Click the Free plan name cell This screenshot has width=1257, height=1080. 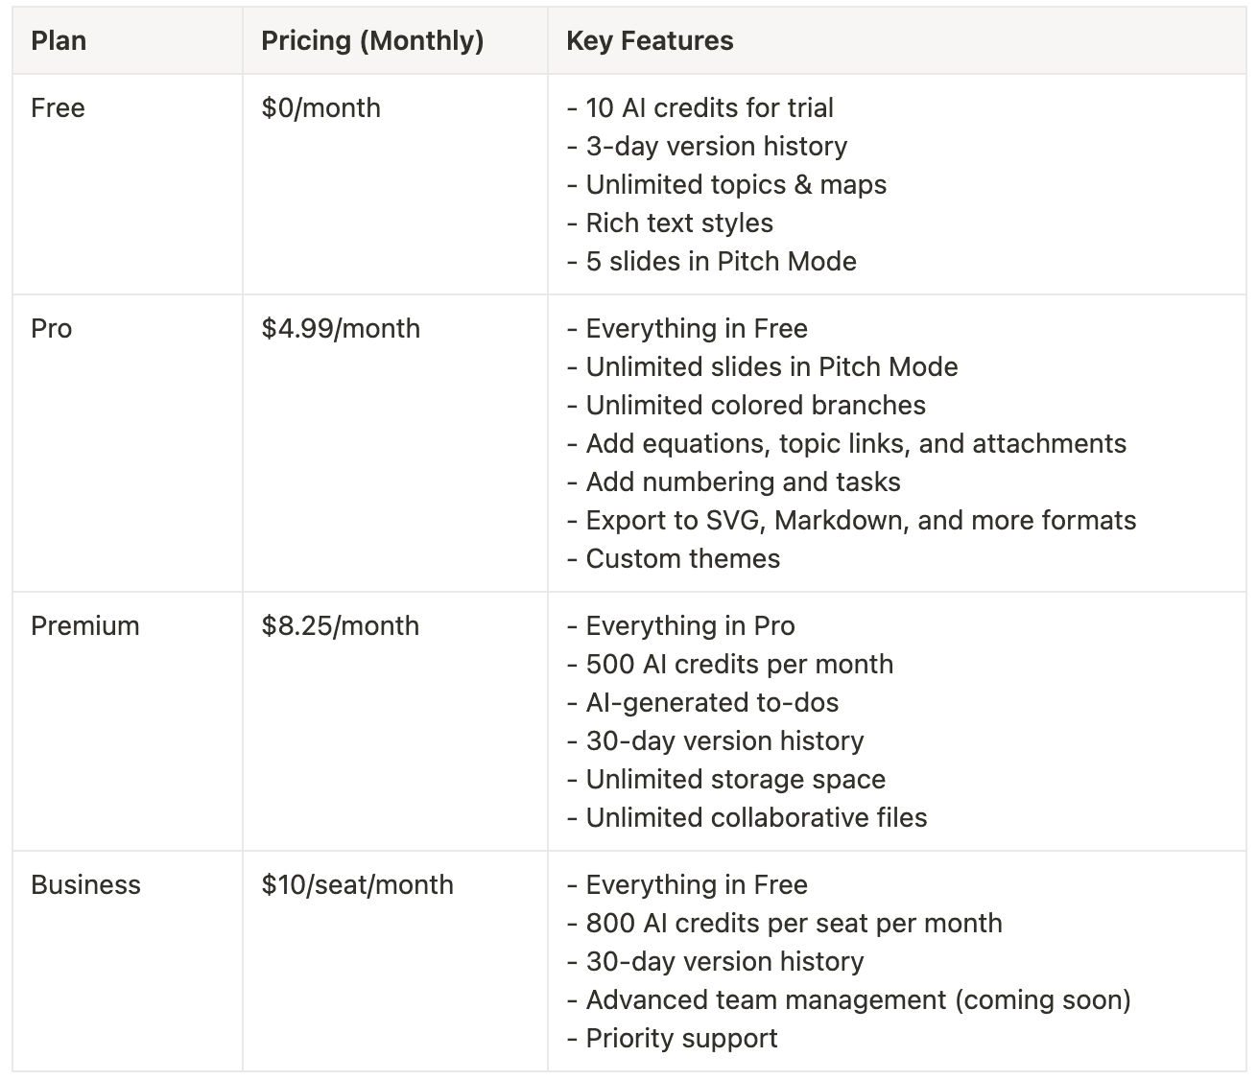pos(127,184)
